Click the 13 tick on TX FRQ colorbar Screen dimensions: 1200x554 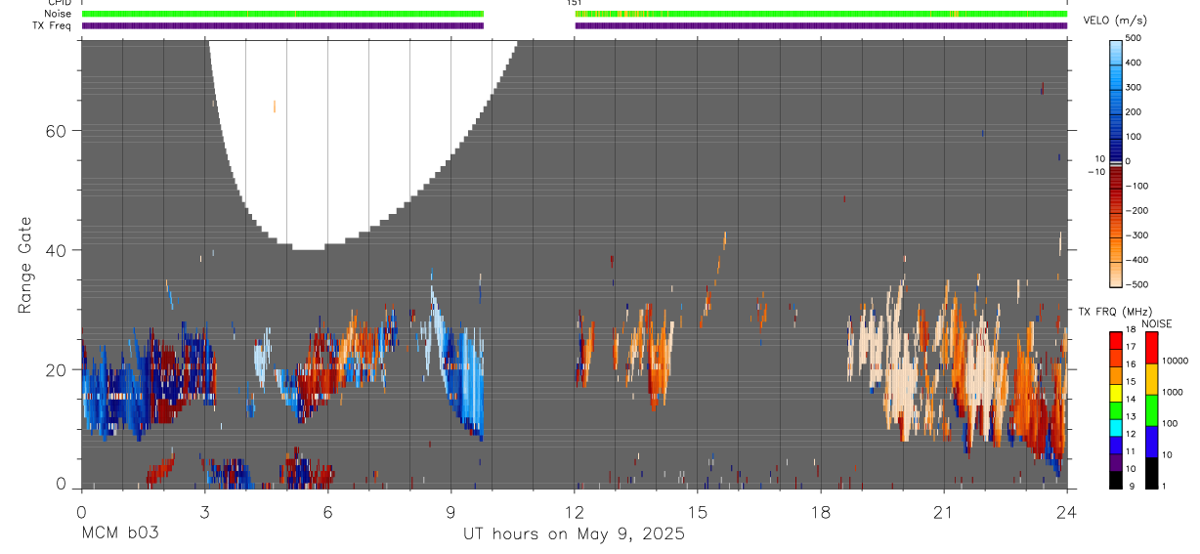1130,417
